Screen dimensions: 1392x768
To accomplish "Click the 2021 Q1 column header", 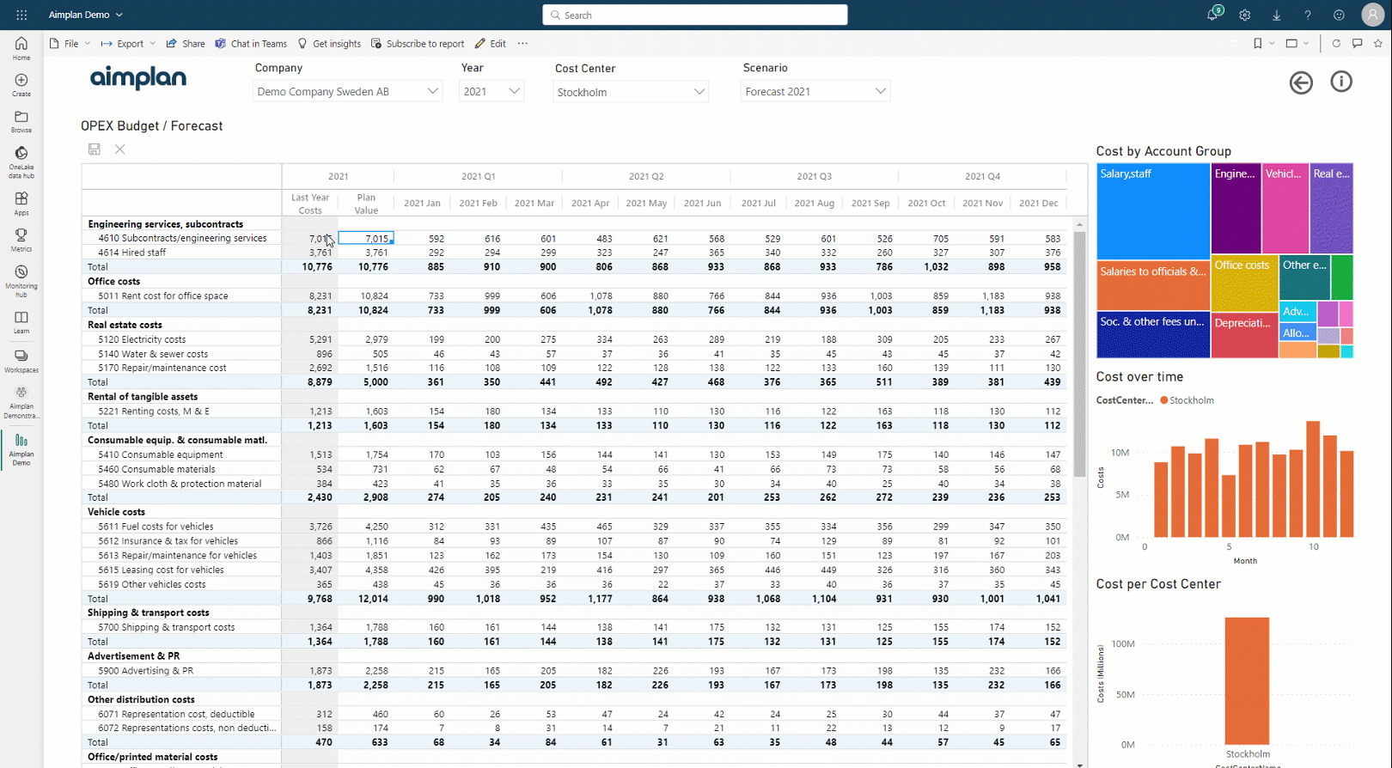I will [478, 176].
